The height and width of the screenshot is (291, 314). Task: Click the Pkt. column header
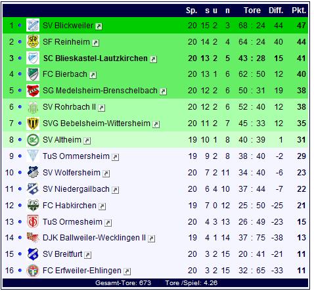point(299,11)
